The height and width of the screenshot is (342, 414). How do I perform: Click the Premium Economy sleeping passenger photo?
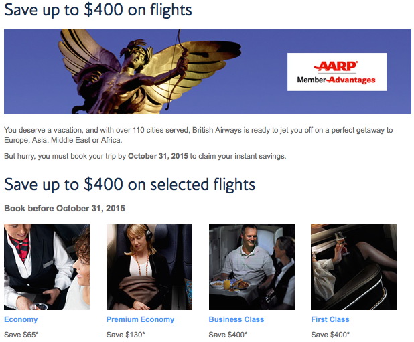tap(149, 267)
